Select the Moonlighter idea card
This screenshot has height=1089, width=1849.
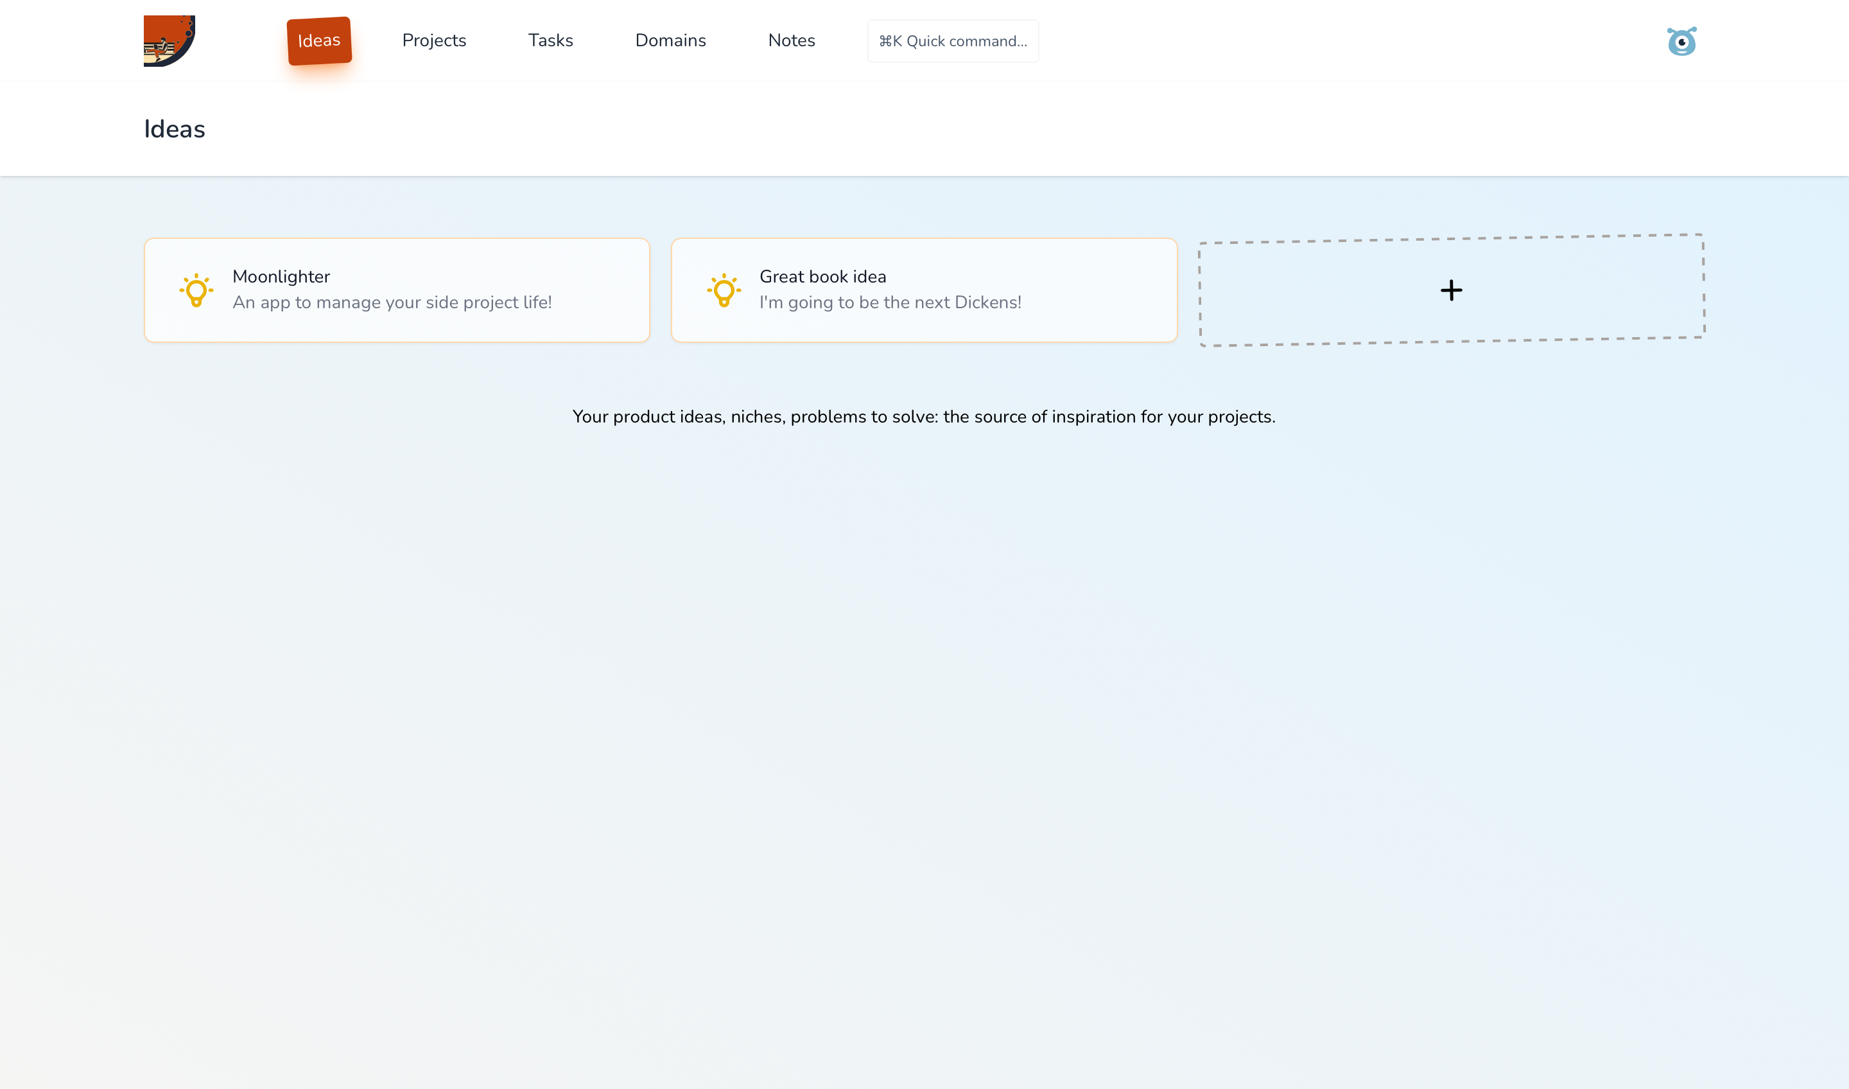point(587,323)
